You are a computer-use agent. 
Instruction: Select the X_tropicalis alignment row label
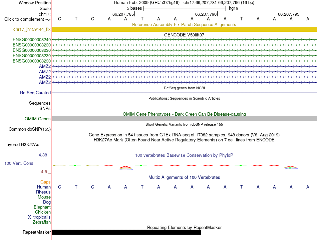[x=39, y=217]
